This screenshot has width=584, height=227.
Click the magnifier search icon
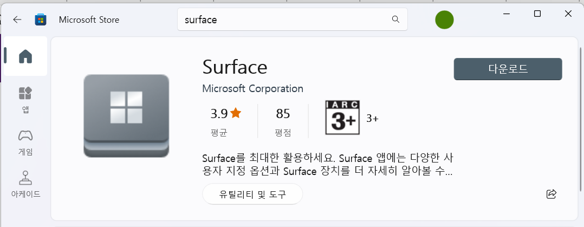tap(395, 20)
